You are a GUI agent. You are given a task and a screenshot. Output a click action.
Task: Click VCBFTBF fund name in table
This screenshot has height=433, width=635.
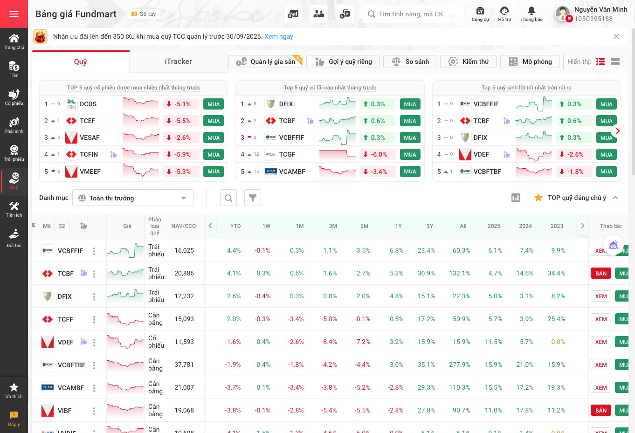pyautogui.click(x=72, y=365)
